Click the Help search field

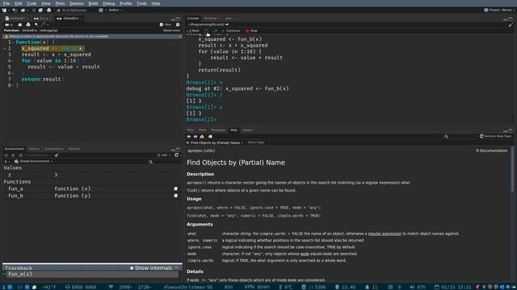(x=460, y=136)
